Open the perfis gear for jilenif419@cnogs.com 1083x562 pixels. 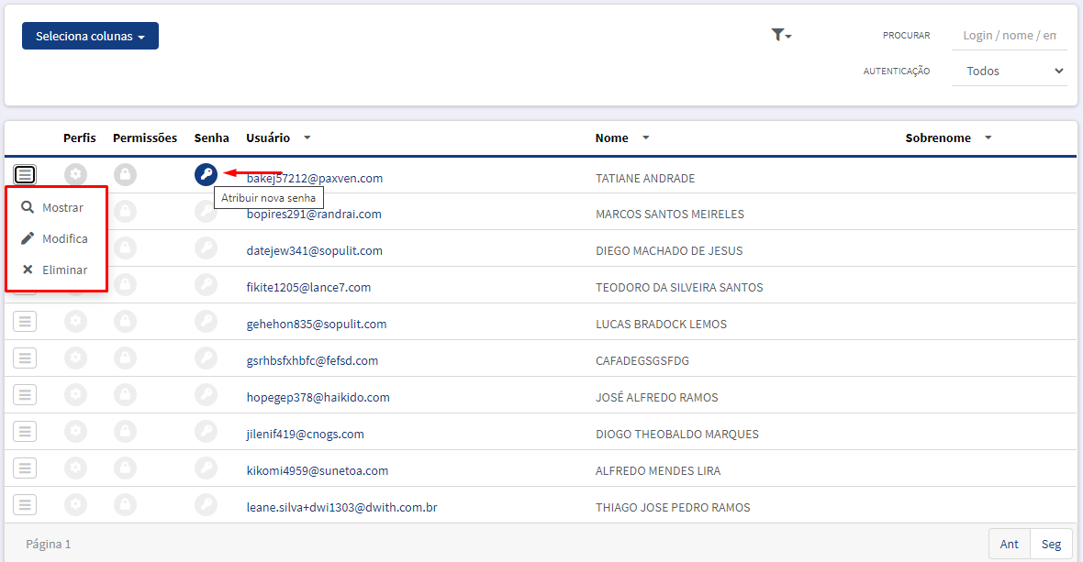[76, 432]
